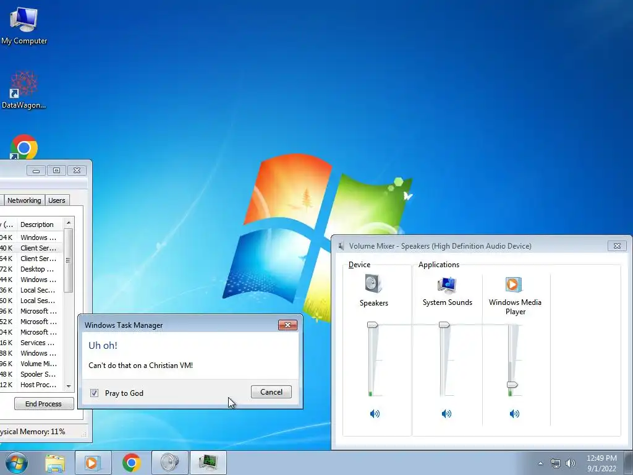Select the Desktop ... process row

click(32, 269)
